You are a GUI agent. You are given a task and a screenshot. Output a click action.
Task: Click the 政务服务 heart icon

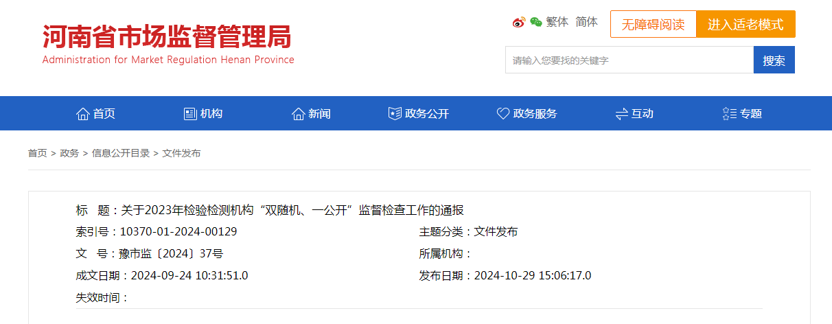pos(503,114)
